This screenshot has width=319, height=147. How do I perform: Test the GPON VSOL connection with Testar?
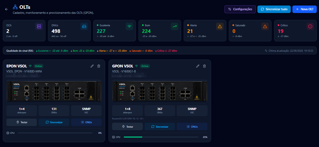127,127
